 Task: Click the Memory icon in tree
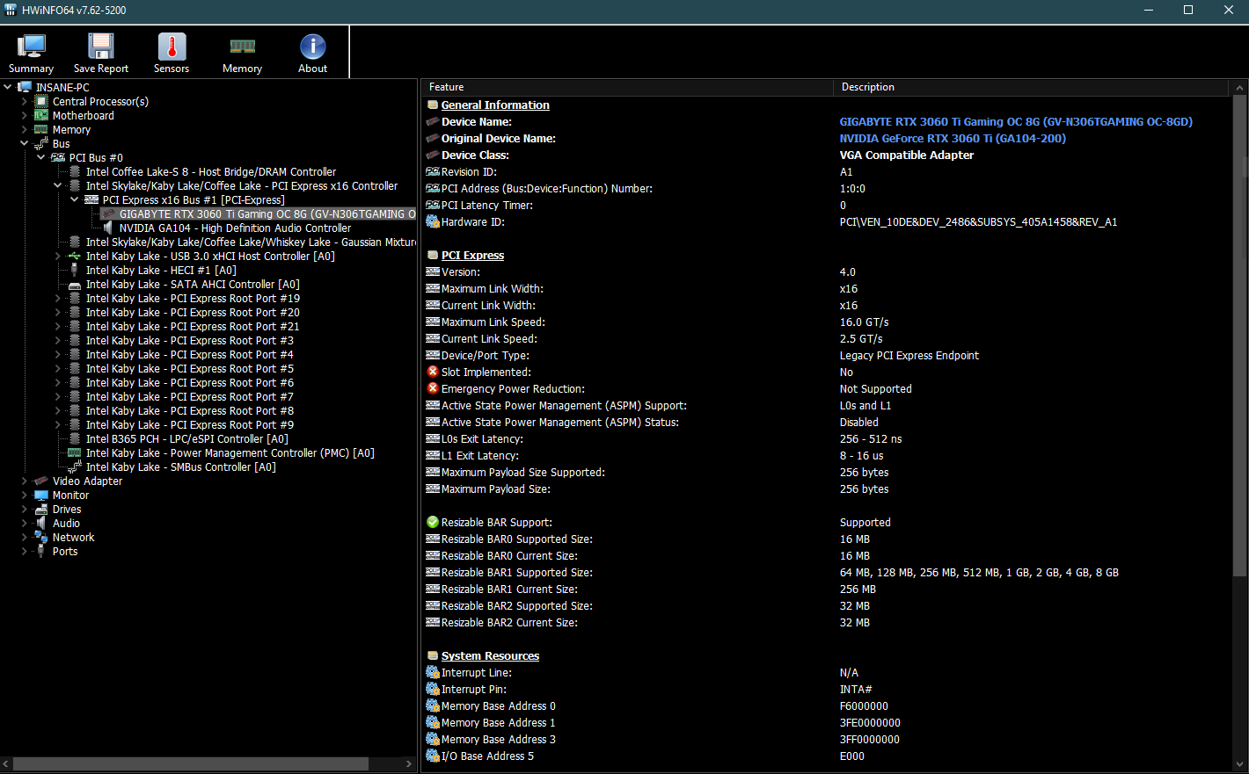(41, 129)
